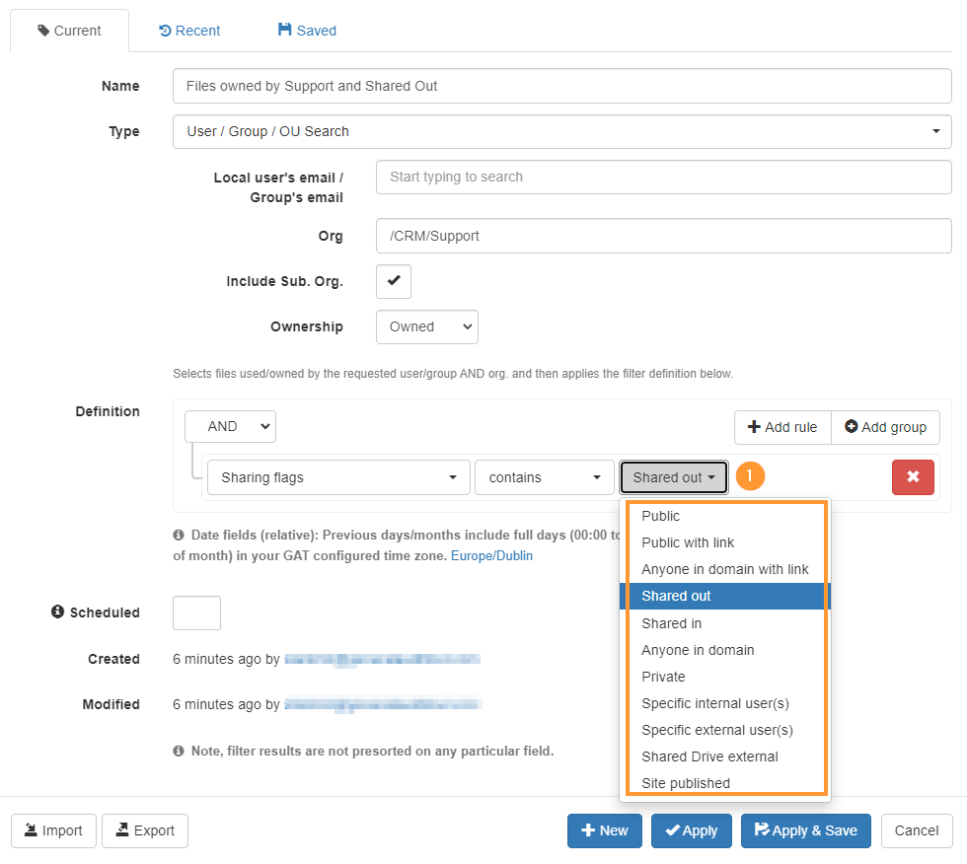967x864 pixels.
Task: Click the Add rule button
Action: [782, 427]
